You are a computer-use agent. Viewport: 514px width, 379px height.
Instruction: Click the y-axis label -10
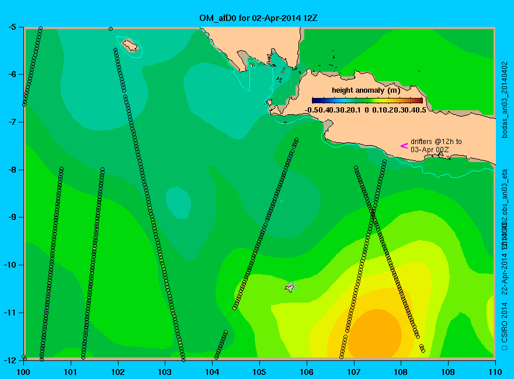point(9,265)
